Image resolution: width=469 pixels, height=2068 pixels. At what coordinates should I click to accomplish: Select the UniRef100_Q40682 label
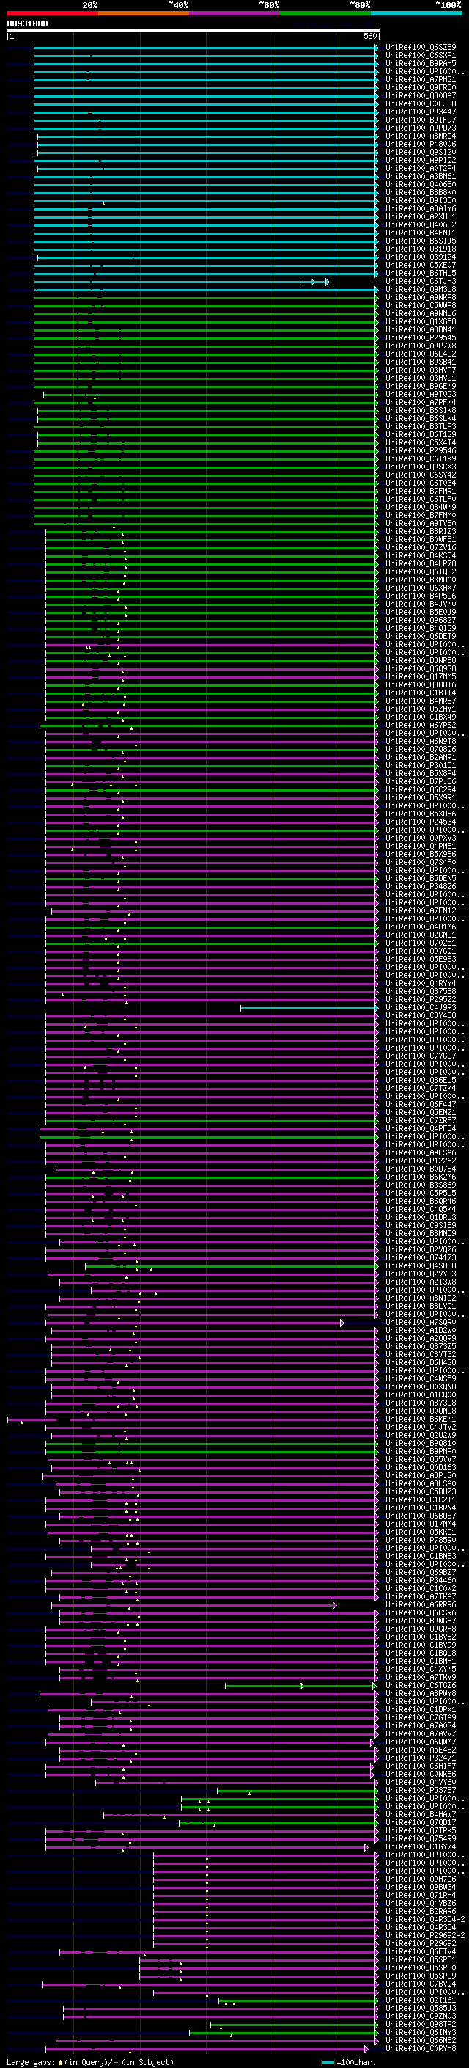pyautogui.click(x=421, y=224)
